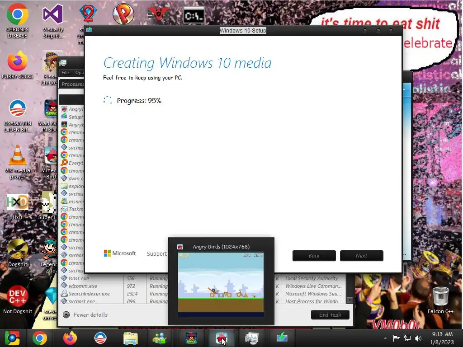Click the active Angry Birds taskbar button
The image size is (463, 347).
222,338
